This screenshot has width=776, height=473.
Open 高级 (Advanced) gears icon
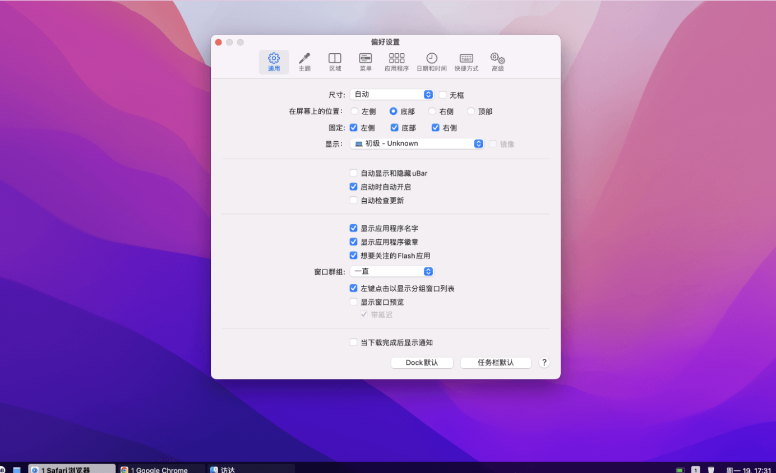click(497, 62)
